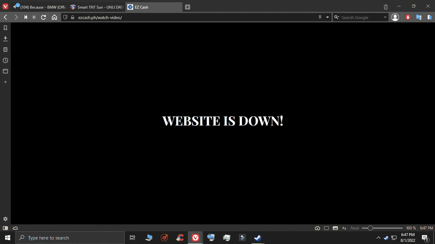Open the Window panel
The width and height of the screenshot is (435, 244).
tap(5, 71)
